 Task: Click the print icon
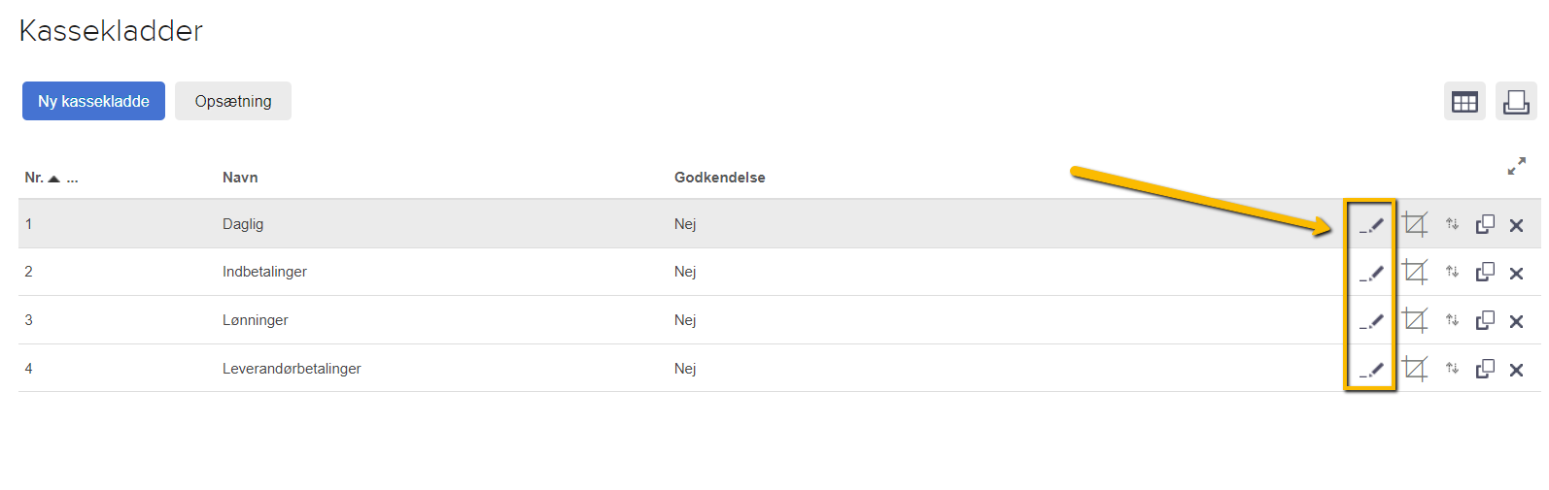click(x=1516, y=101)
